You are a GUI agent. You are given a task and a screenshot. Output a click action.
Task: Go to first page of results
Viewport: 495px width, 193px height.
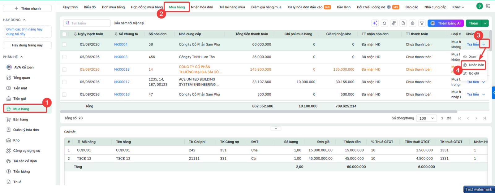click(460, 118)
